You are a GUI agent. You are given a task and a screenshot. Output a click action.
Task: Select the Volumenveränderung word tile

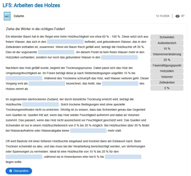click(x=167, y=54)
